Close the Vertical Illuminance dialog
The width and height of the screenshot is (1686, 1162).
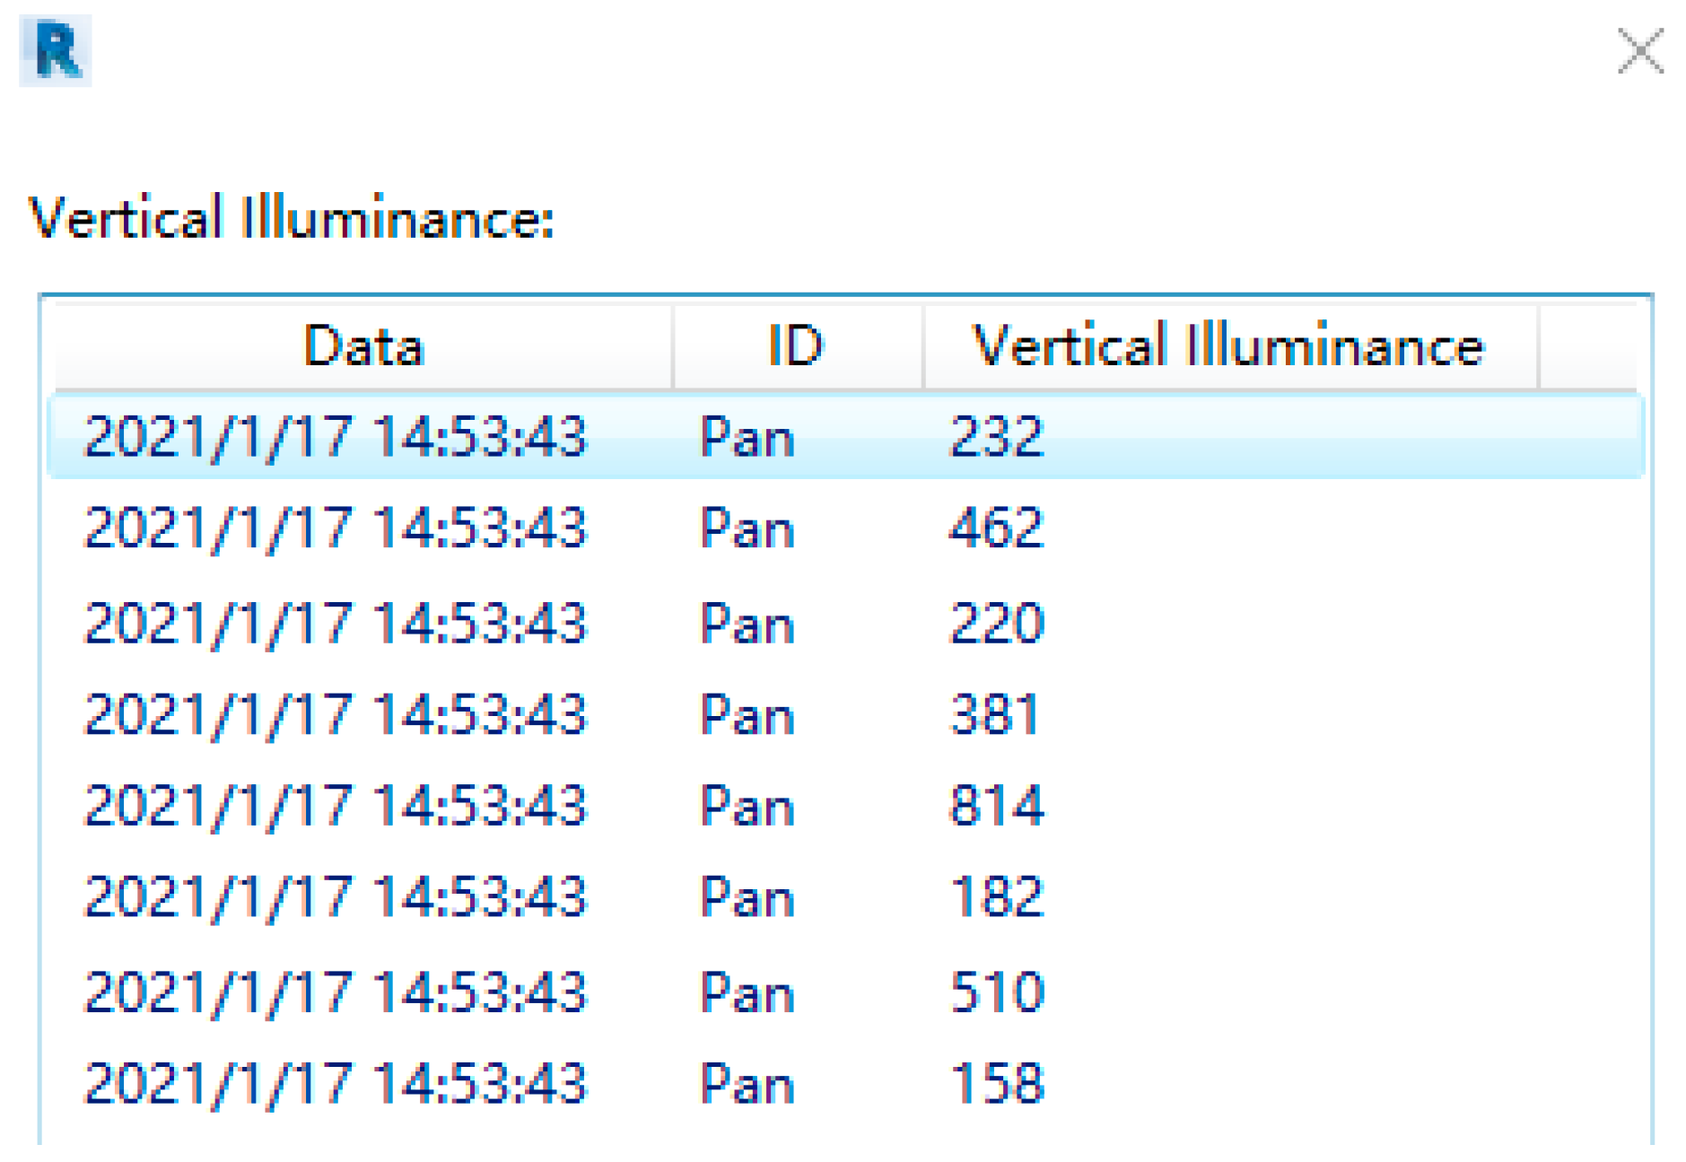pyautogui.click(x=1639, y=51)
